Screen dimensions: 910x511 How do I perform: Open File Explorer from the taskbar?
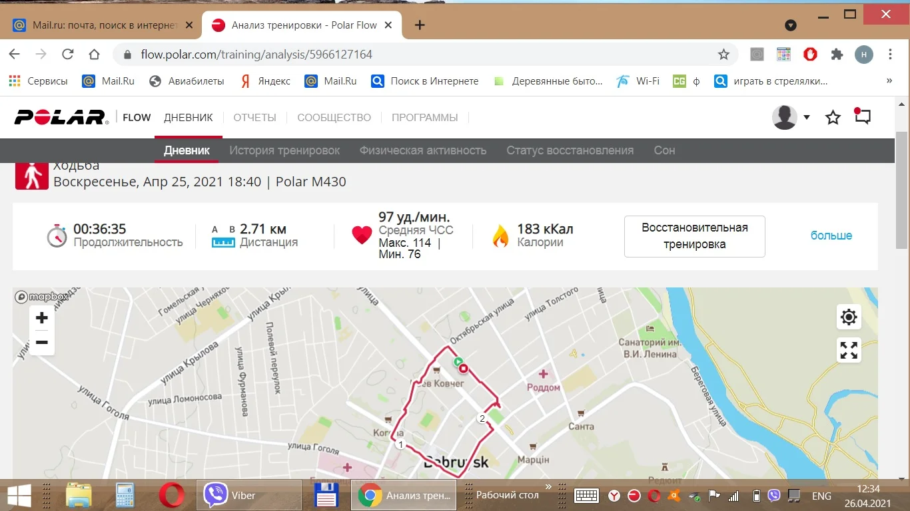click(x=79, y=495)
